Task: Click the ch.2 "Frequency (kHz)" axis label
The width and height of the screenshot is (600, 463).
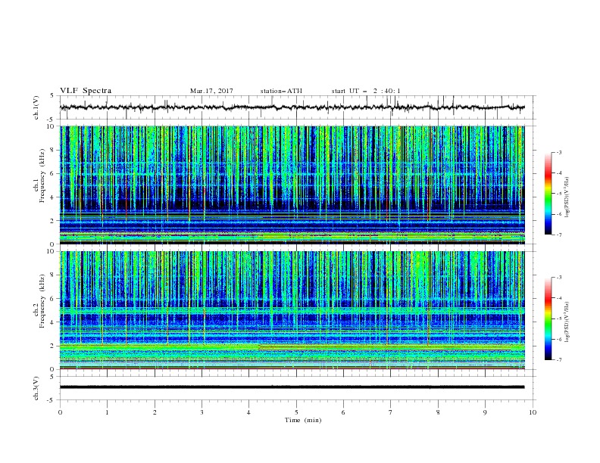Action: click(42, 300)
